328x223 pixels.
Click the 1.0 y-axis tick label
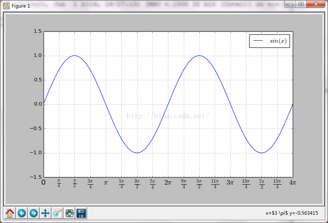point(38,55)
